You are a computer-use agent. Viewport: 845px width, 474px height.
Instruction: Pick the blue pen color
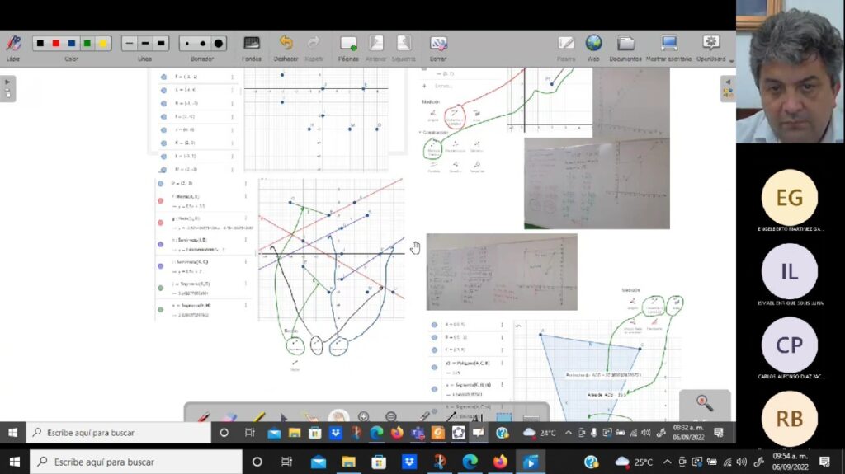(x=71, y=44)
